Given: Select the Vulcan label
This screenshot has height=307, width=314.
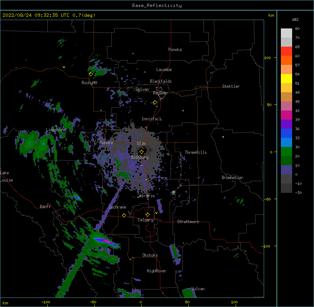Looking at the screenshot, I should (x=198, y=289).
